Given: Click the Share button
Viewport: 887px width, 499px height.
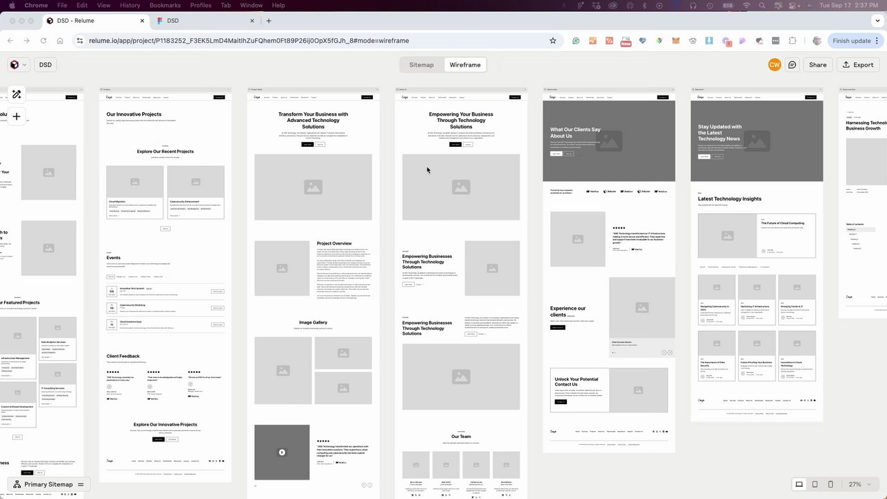Looking at the screenshot, I should [x=818, y=64].
